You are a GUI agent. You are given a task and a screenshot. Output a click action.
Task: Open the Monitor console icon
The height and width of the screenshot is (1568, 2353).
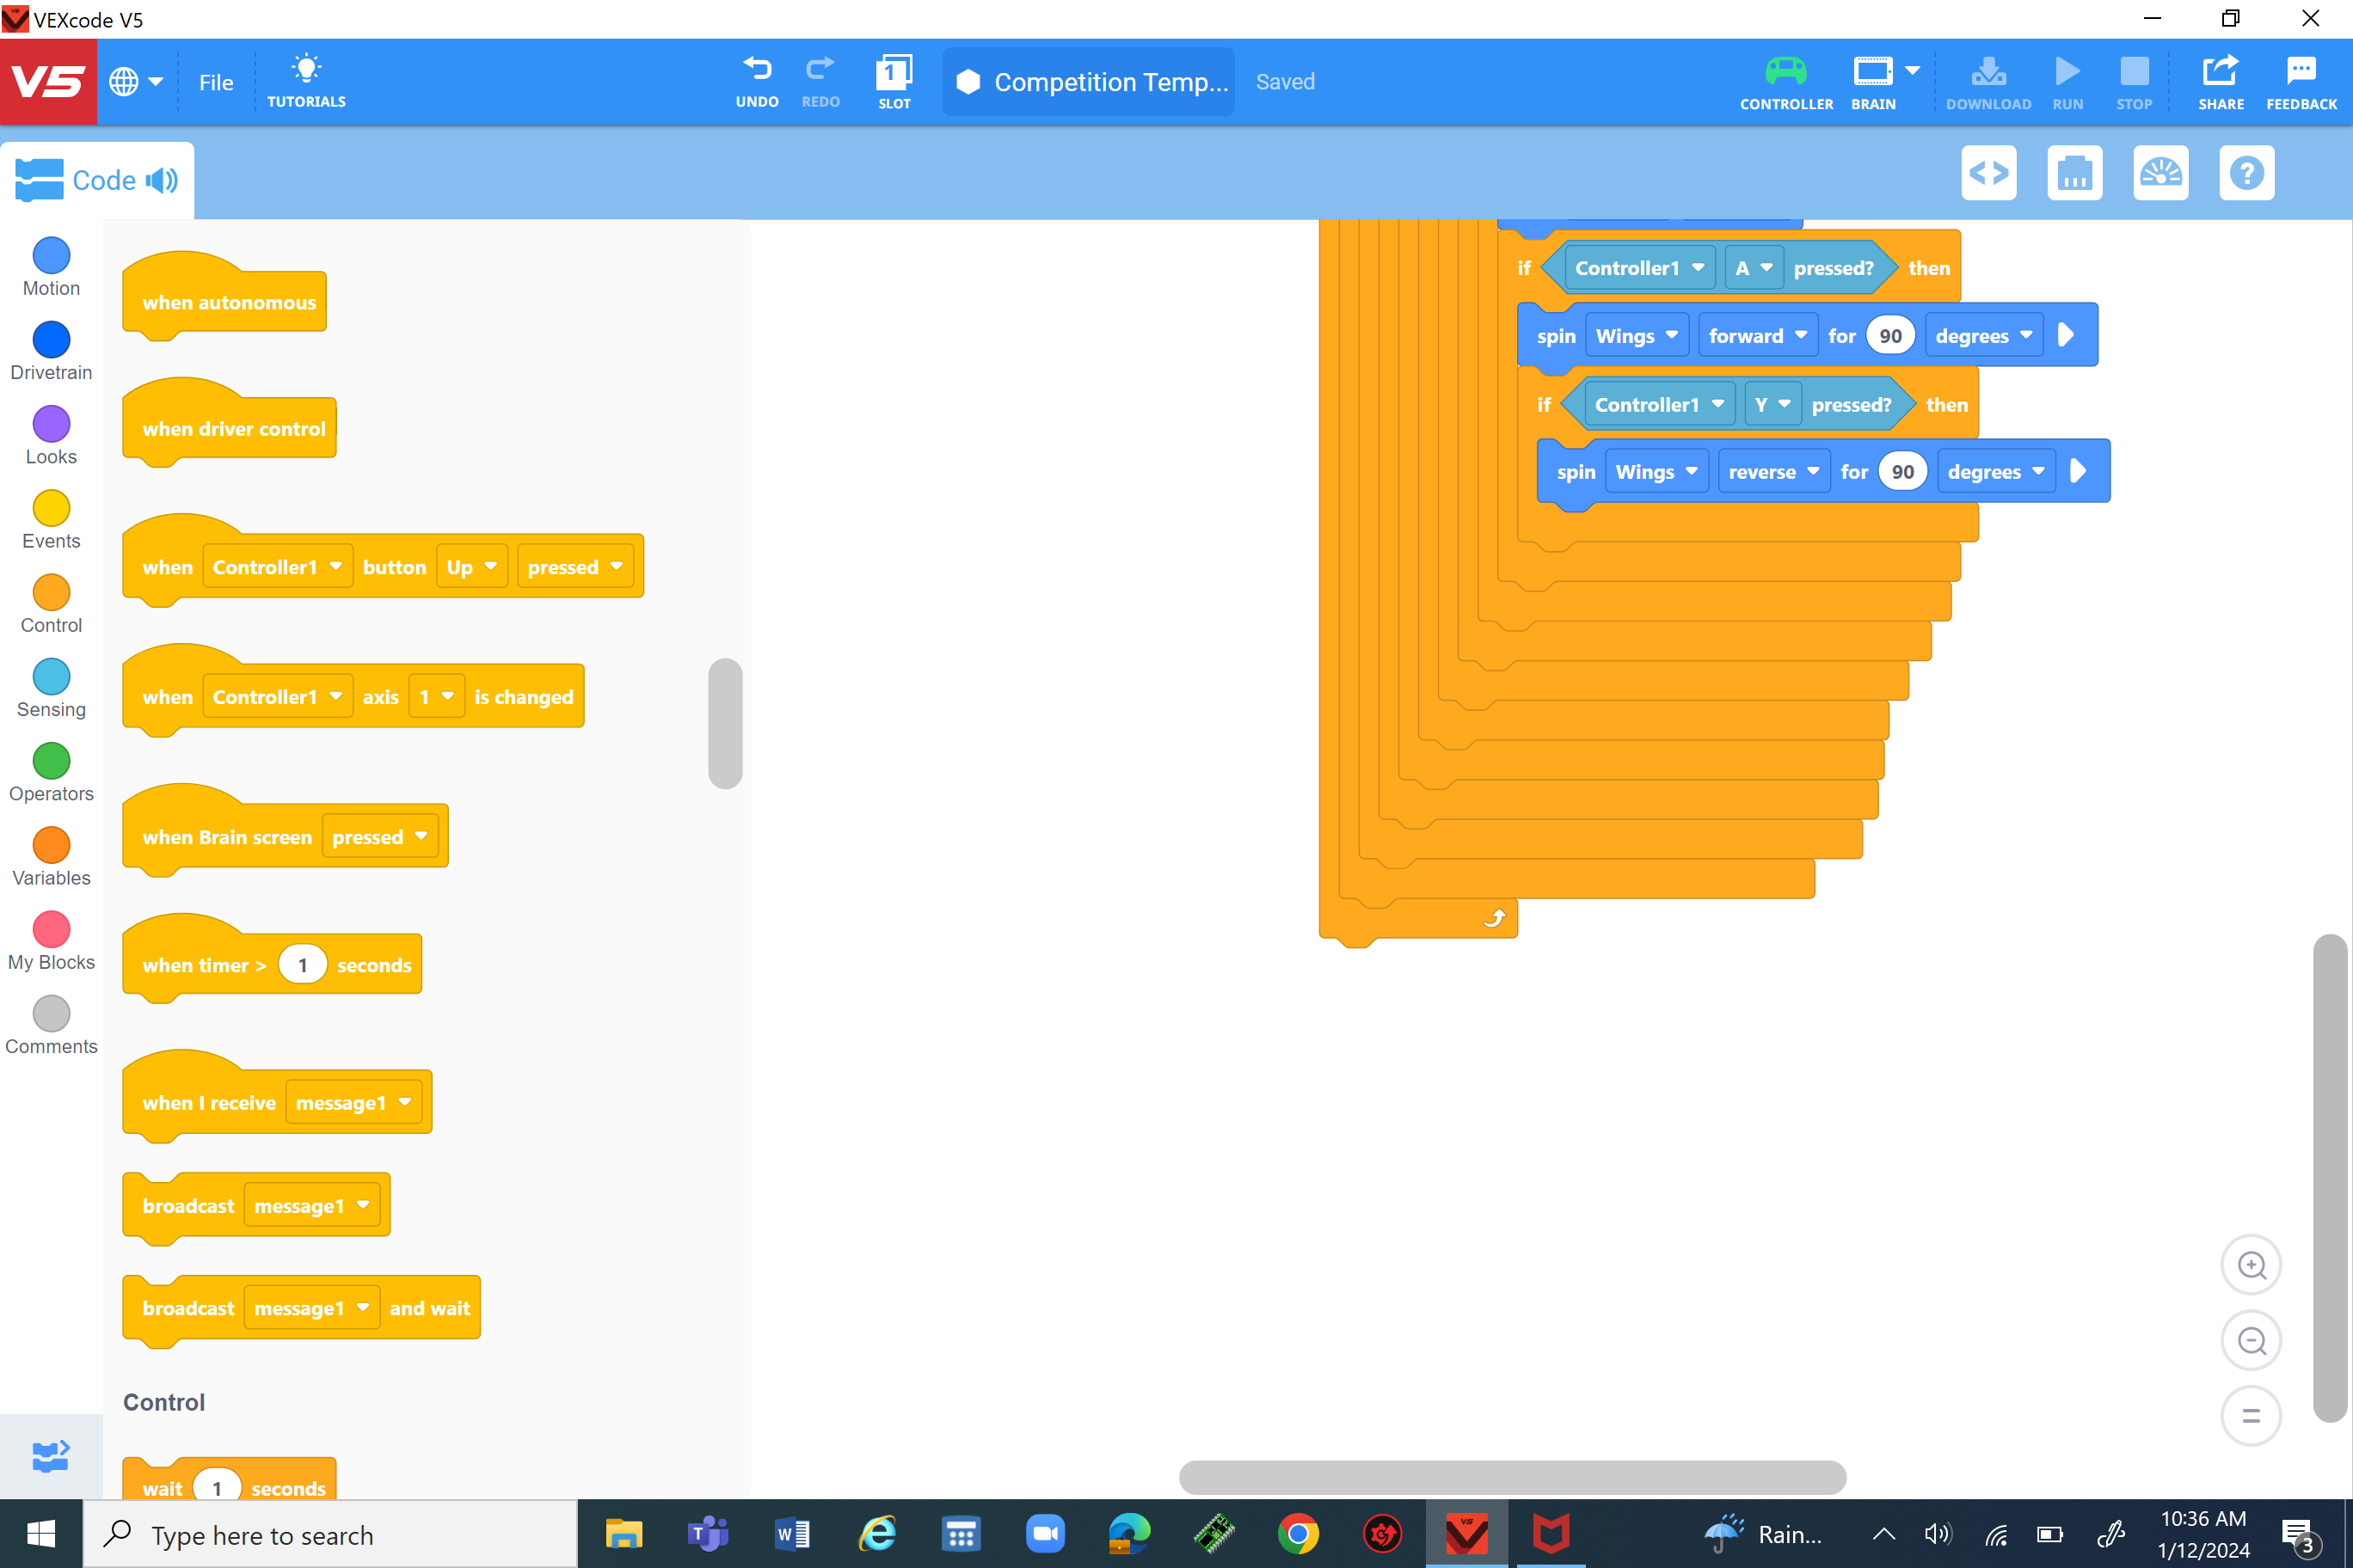(2159, 174)
